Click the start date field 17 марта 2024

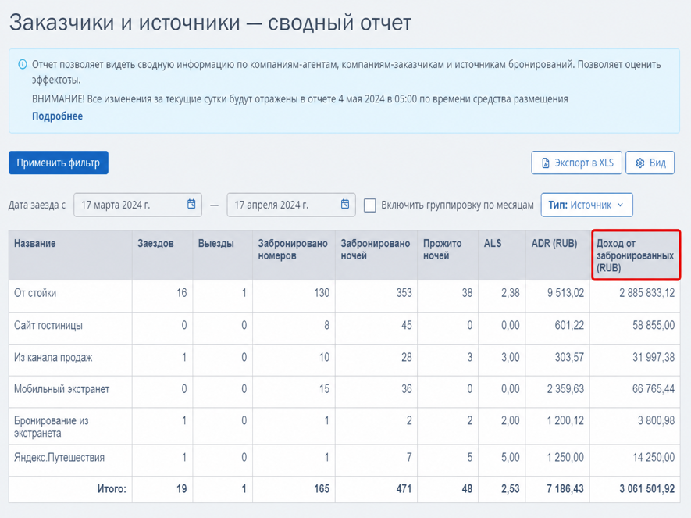pyautogui.click(x=137, y=205)
